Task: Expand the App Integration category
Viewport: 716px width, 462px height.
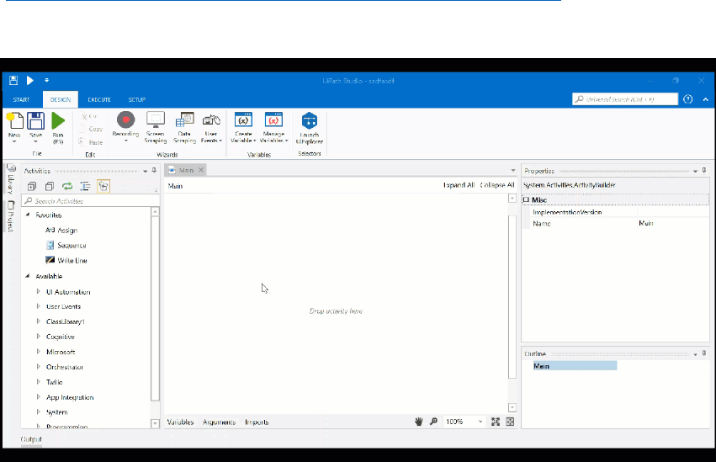Action: click(x=39, y=397)
